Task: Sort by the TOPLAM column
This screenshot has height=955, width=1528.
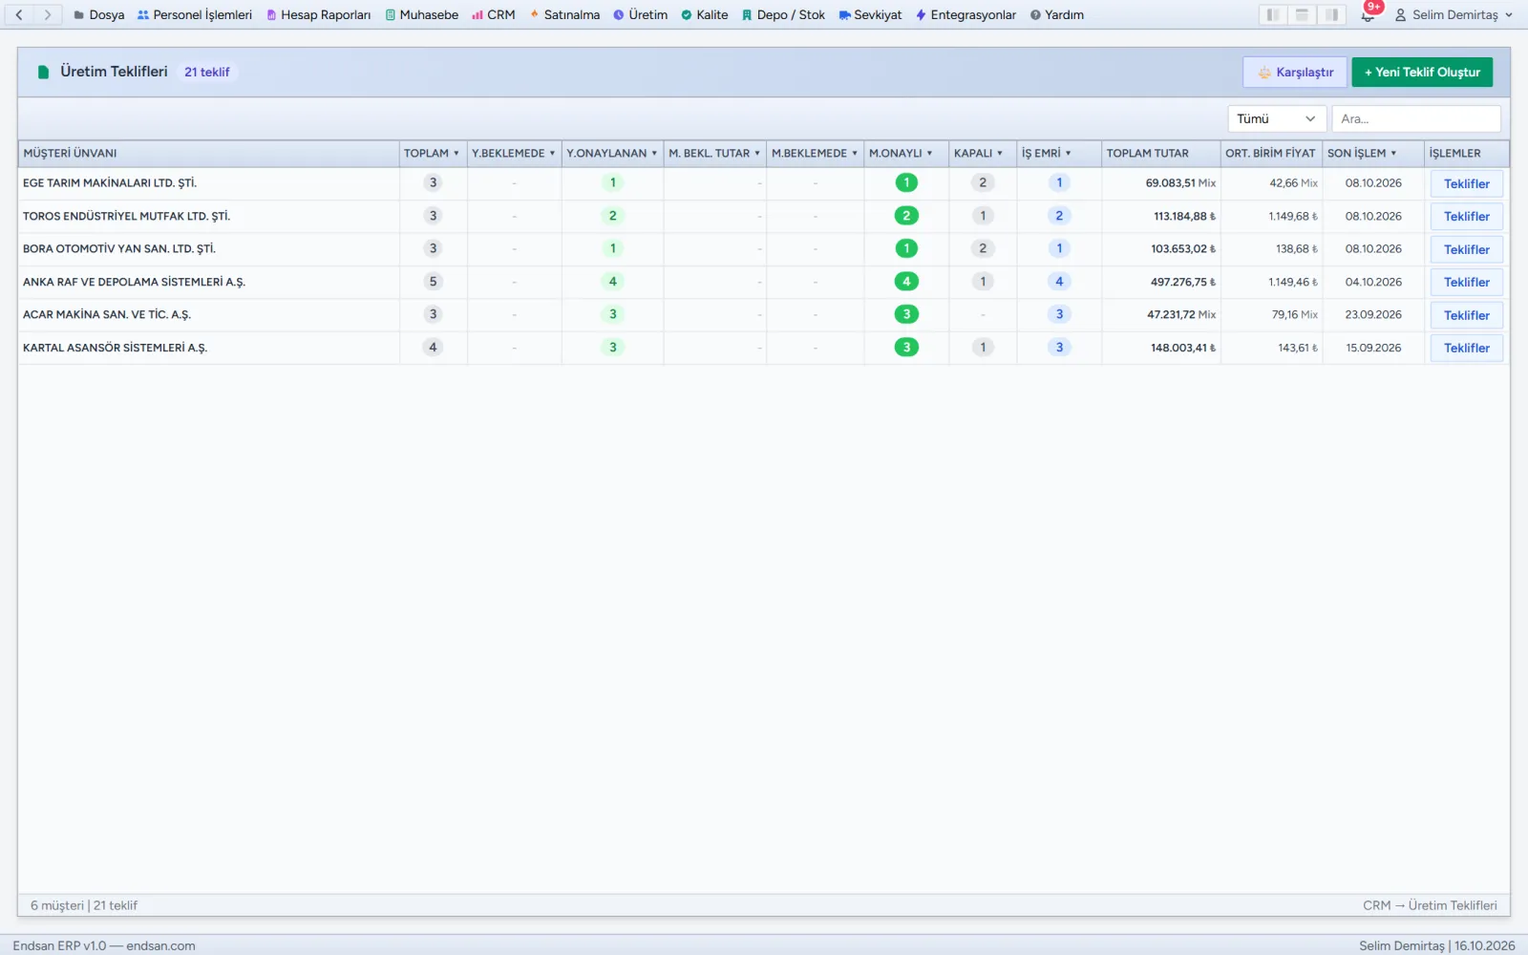Action: [x=432, y=153]
